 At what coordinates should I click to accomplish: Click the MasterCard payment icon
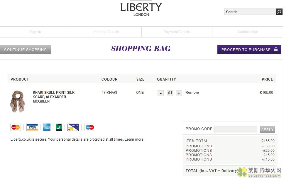(x=16, y=127)
